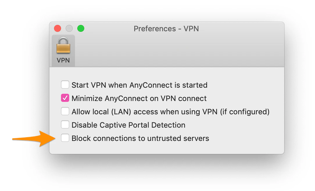Open the VPN settings pane

(x=63, y=50)
